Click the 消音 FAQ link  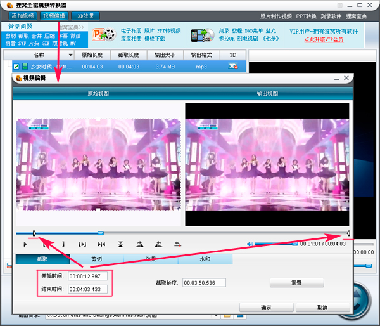[x=10, y=44]
